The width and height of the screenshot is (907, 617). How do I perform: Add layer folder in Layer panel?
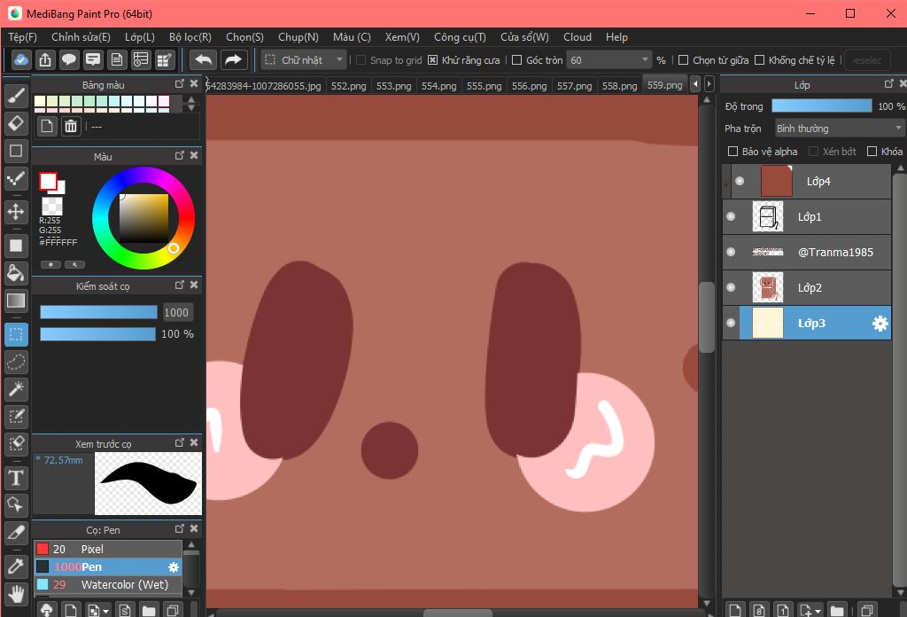(x=836, y=610)
